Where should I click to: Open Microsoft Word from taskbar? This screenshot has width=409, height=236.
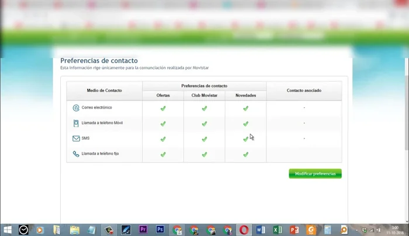tap(261, 230)
